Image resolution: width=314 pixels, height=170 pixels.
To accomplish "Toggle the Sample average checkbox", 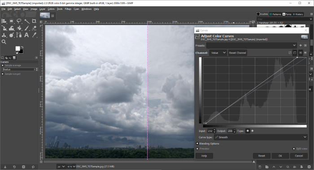I will [3, 65].
